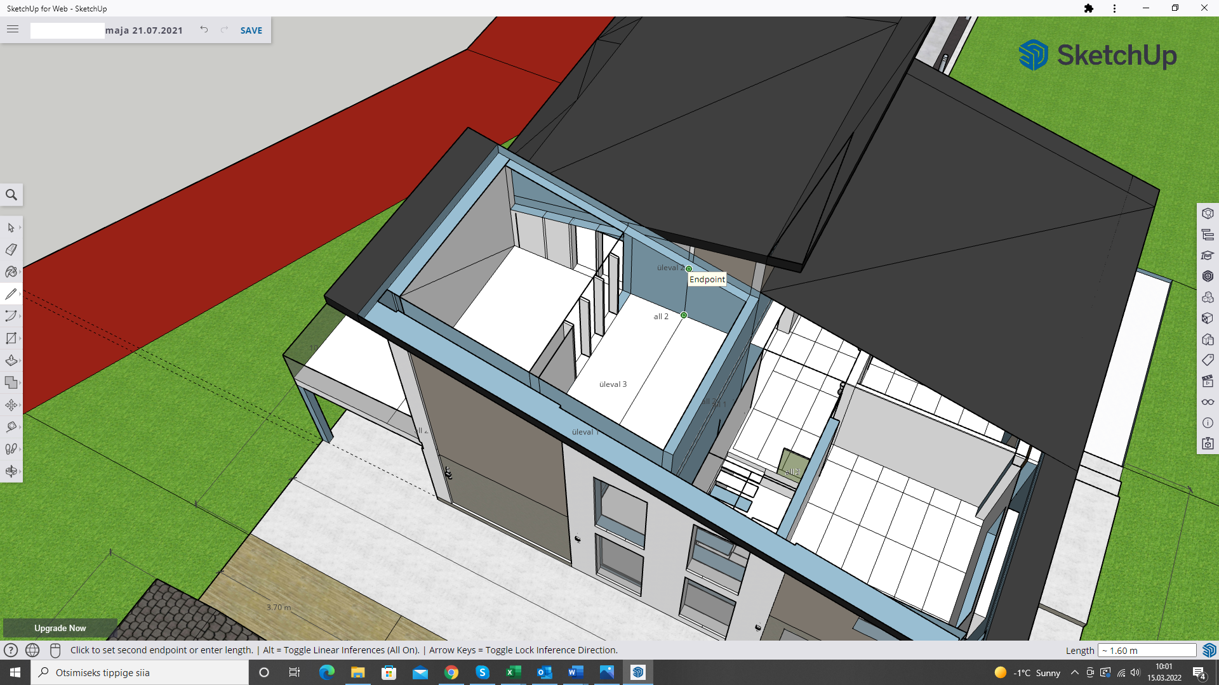Pick the Tape Measure tool
The image size is (1219, 685).
coord(11,427)
